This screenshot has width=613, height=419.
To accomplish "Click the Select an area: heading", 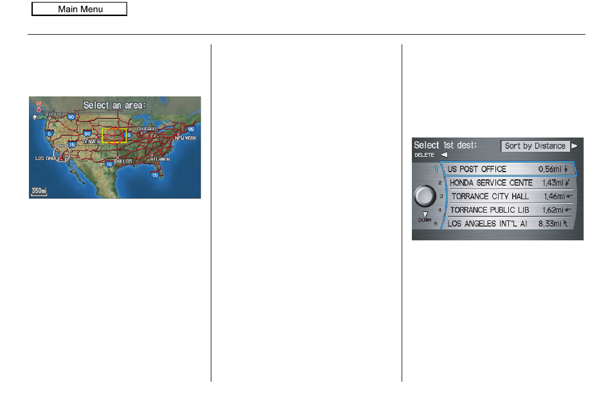I will click(x=114, y=105).
